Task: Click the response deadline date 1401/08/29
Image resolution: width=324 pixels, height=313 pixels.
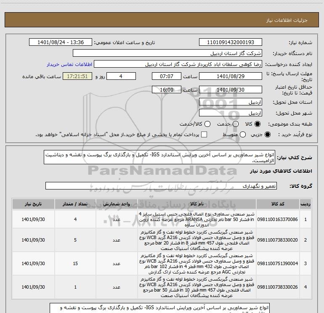Action: click(x=231, y=76)
